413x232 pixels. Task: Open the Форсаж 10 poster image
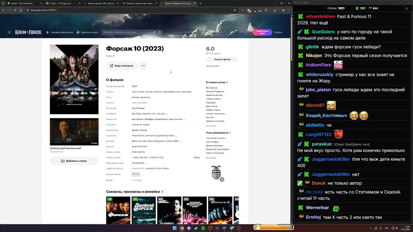tap(74, 79)
